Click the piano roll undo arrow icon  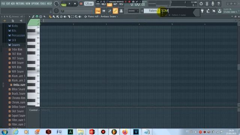tap(44, 16)
